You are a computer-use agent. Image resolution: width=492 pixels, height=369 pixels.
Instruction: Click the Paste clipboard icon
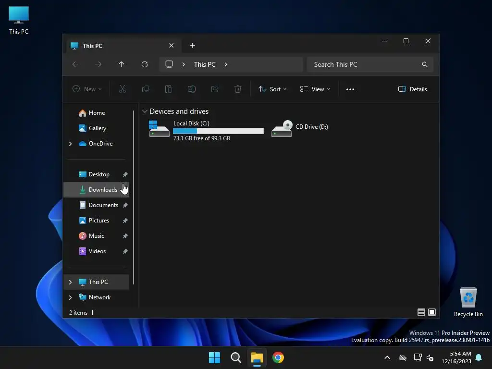[x=169, y=89]
